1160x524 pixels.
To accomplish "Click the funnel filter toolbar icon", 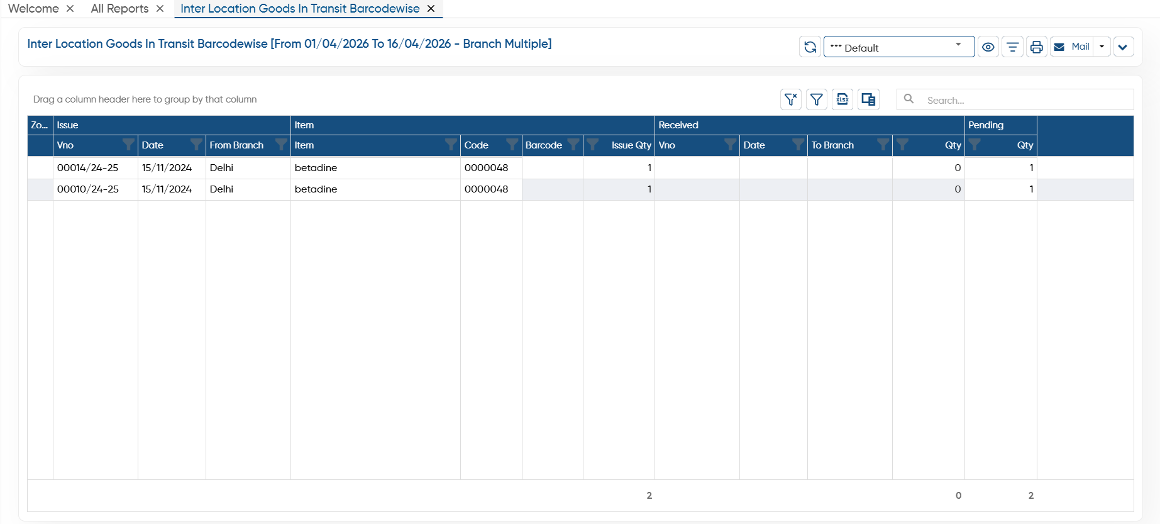I will pos(817,99).
